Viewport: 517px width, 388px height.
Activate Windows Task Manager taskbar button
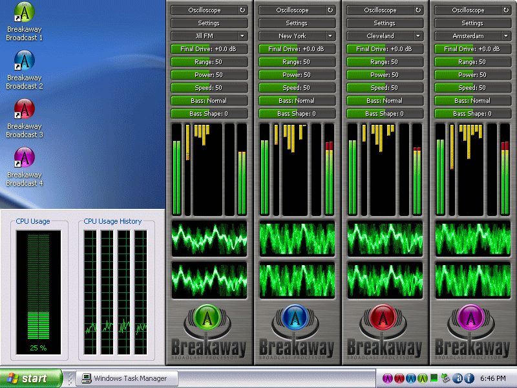[x=127, y=378]
